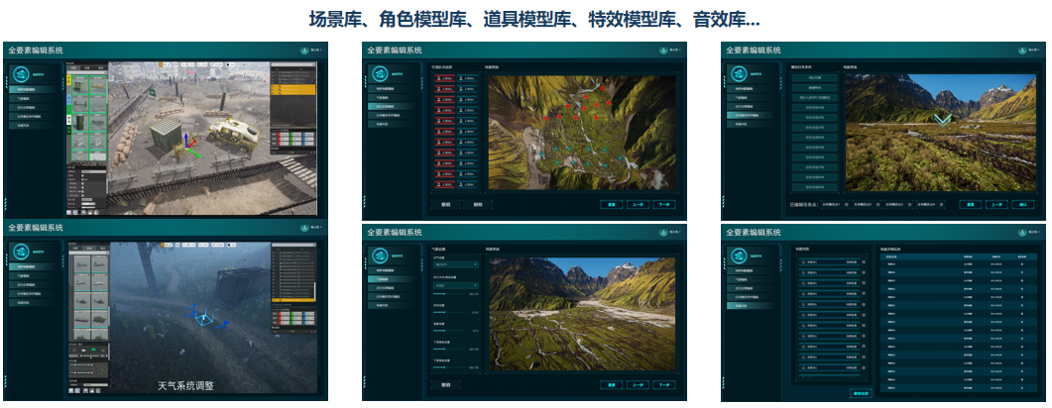Screen dimensions: 1052x408
Task: Select highlighted sidebar menu item in scene list window
Action: pyautogui.click(x=750, y=305)
